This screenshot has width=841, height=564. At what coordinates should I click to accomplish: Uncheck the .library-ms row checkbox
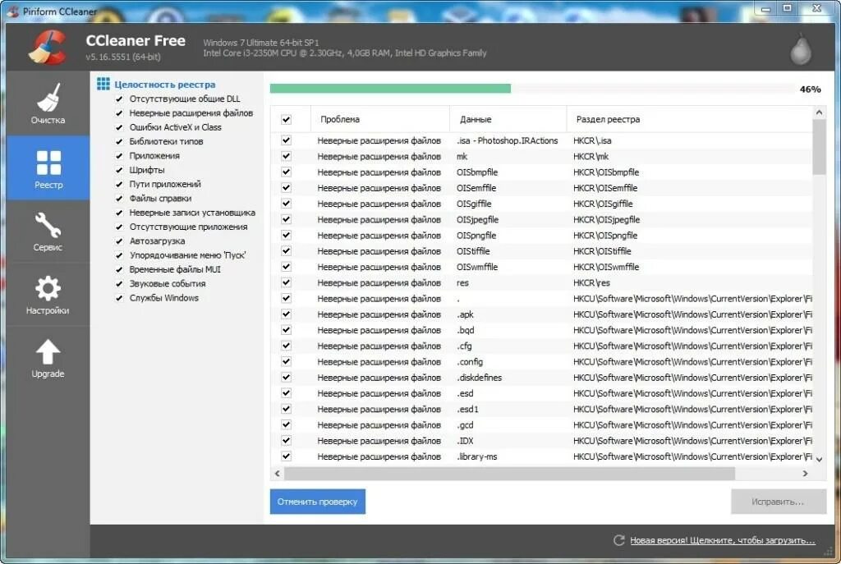click(x=287, y=456)
